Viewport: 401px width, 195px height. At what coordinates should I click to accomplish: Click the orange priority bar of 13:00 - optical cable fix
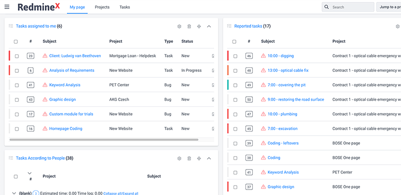click(227, 70)
